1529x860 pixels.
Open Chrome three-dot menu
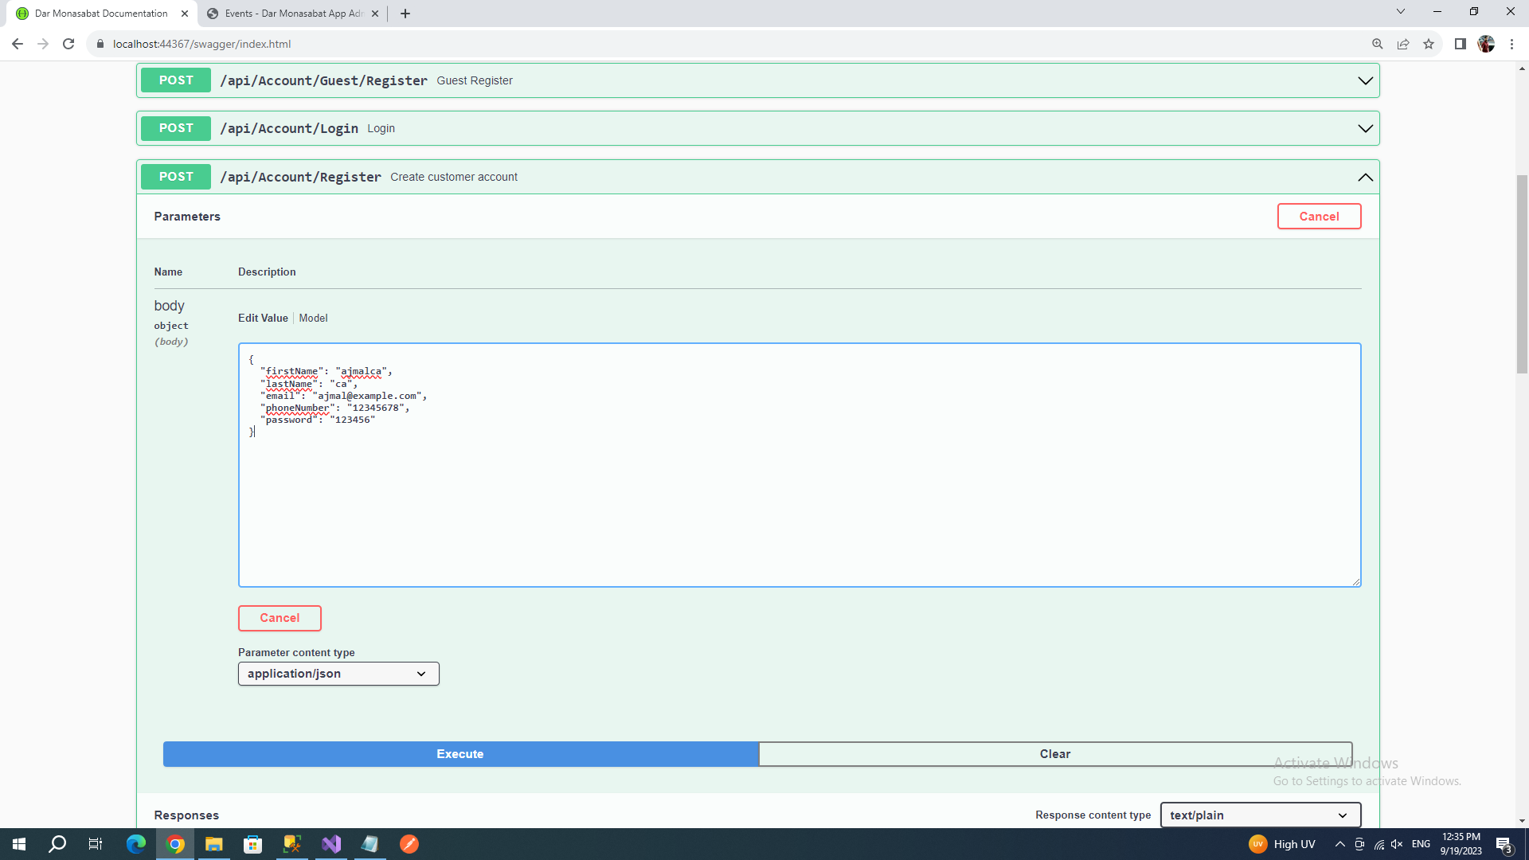tap(1511, 44)
